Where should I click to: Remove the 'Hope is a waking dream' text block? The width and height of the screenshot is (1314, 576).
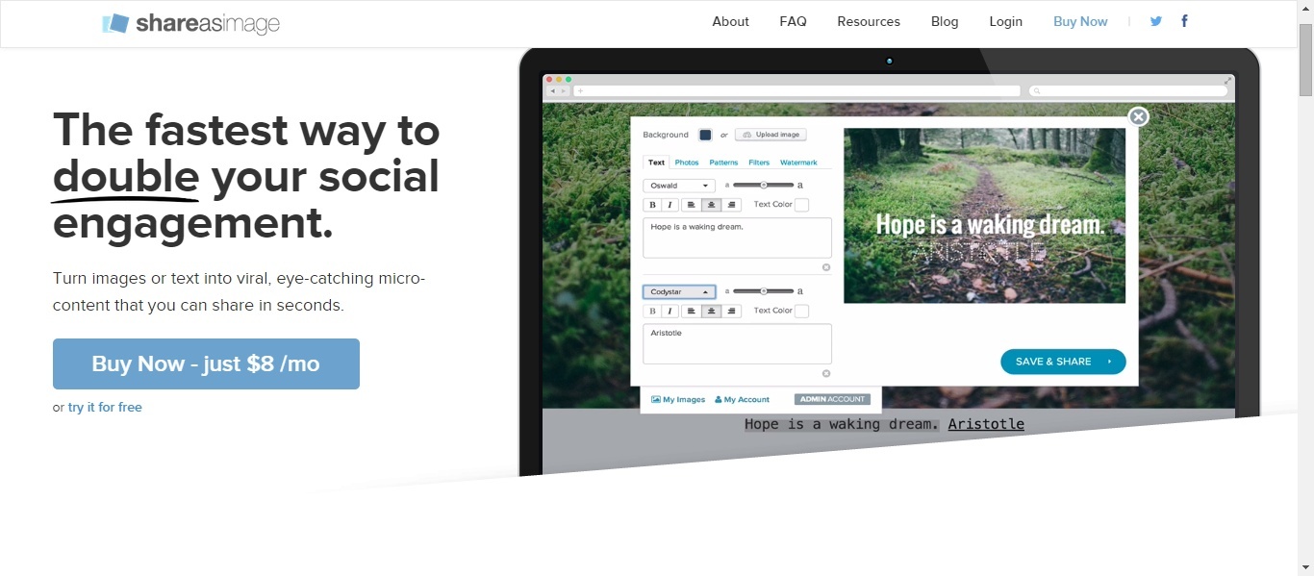pos(825,267)
